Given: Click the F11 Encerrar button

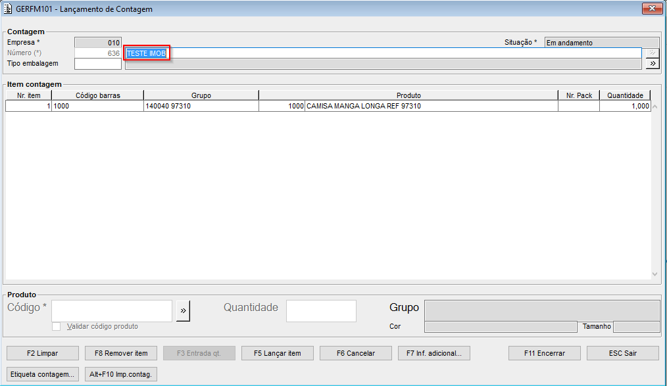Looking at the screenshot, I should [x=545, y=353].
